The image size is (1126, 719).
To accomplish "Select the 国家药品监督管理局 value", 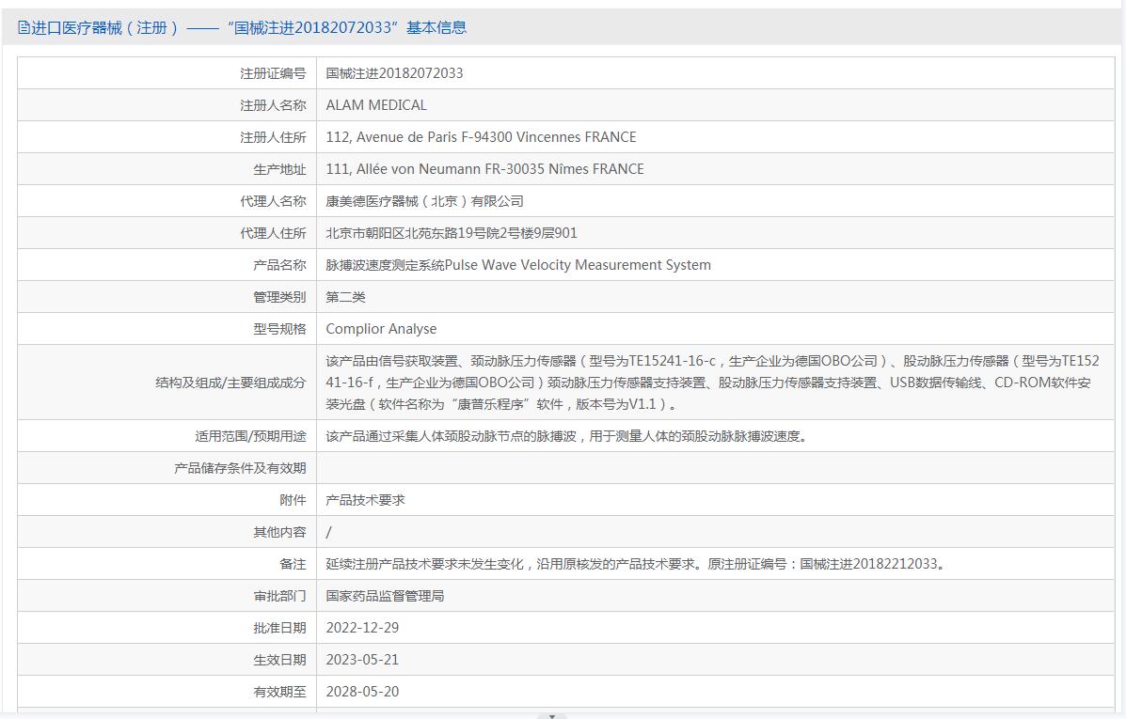I will (x=385, y=596).
